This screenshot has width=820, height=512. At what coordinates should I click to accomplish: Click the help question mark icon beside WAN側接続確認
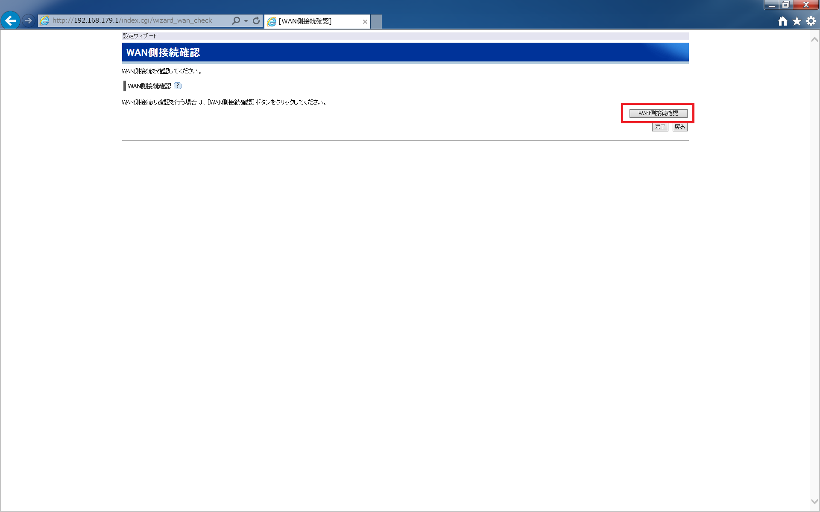pyautogui.click(x=178, y=86)
